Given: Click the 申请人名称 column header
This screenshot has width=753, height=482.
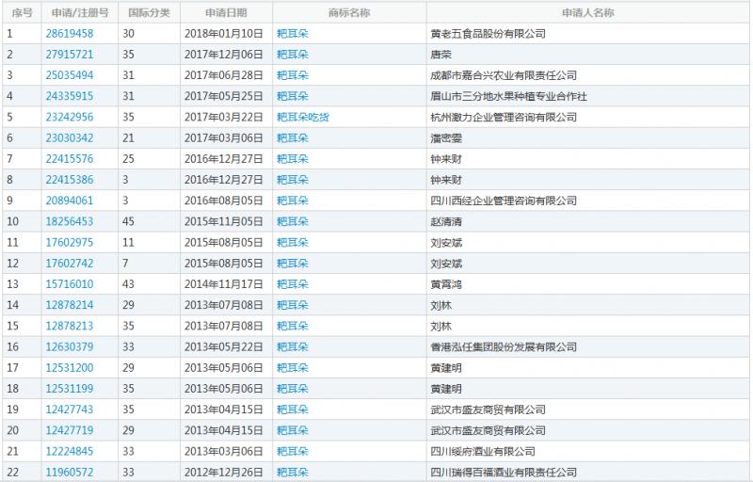Looking at the screenshot, I should 587,13.
